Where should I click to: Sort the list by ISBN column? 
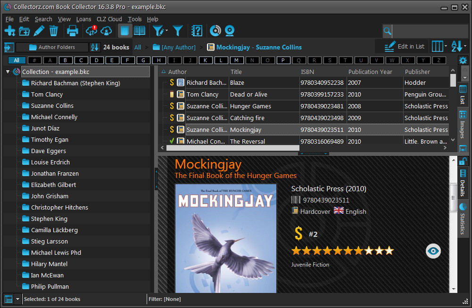[307, 72]
